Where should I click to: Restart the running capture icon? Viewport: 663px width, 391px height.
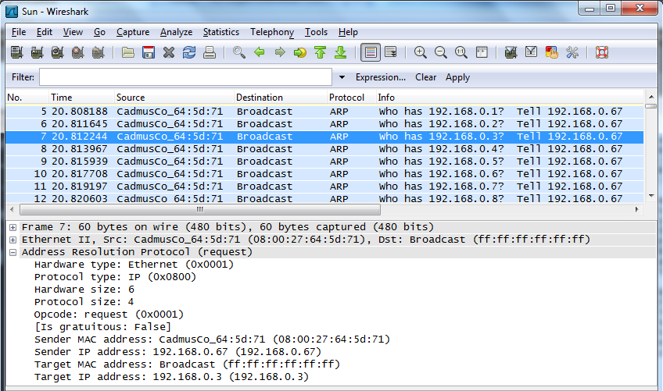point(98,52)
